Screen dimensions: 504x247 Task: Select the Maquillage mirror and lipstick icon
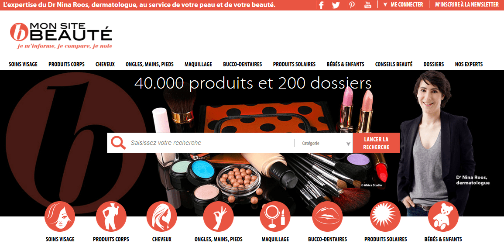click(275, 216)
